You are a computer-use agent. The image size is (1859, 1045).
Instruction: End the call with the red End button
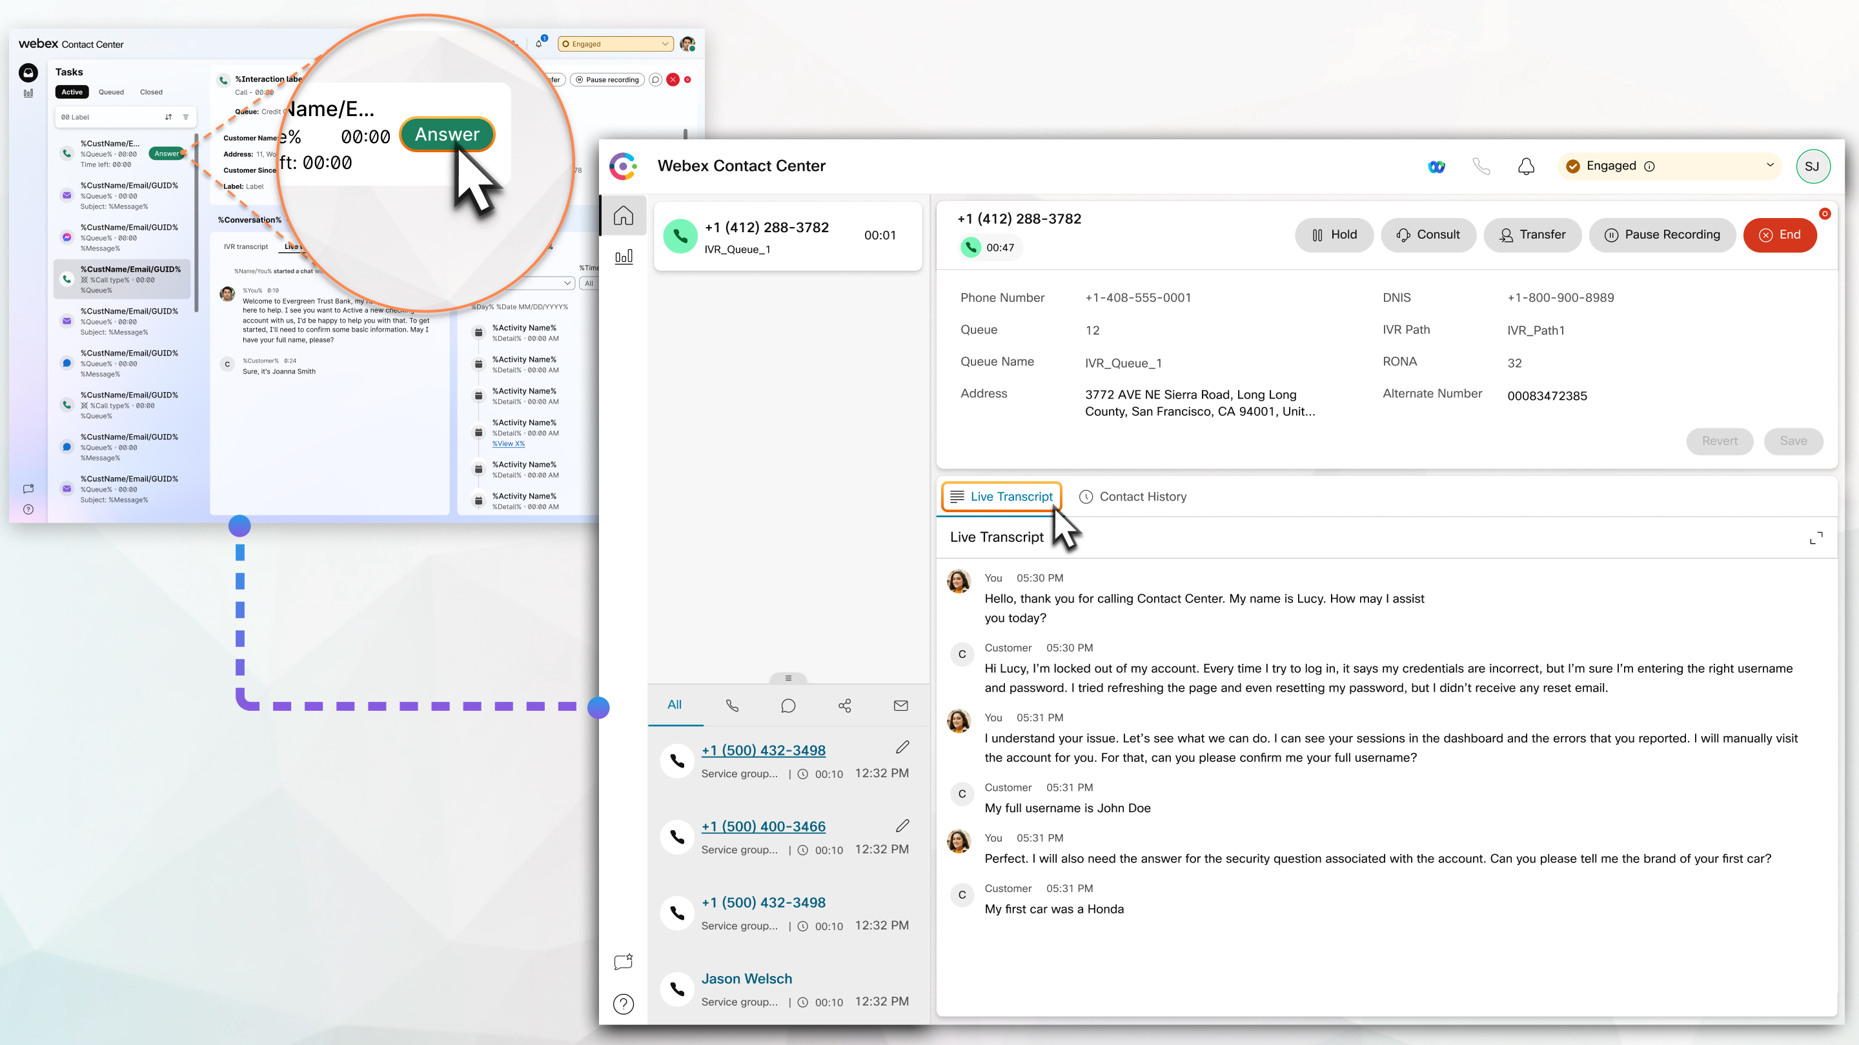(1780, 235)
